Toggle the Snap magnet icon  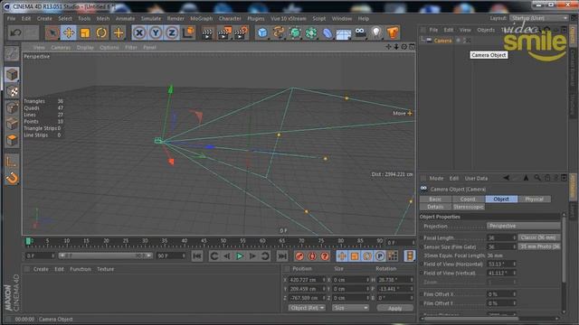tap(12, 179)
